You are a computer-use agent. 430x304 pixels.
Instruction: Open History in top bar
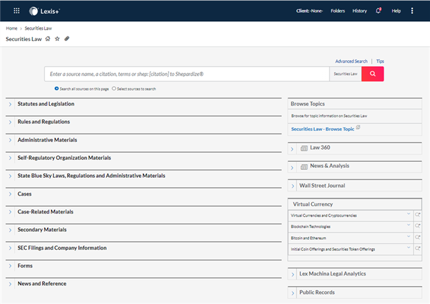click(x=359, y=11)
